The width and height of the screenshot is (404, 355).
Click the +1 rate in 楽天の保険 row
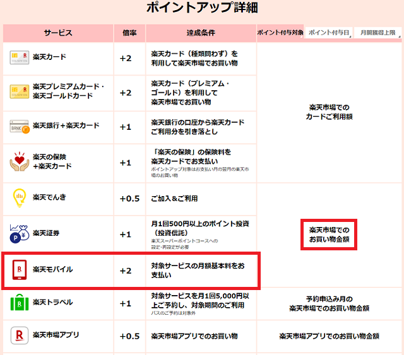126,163
